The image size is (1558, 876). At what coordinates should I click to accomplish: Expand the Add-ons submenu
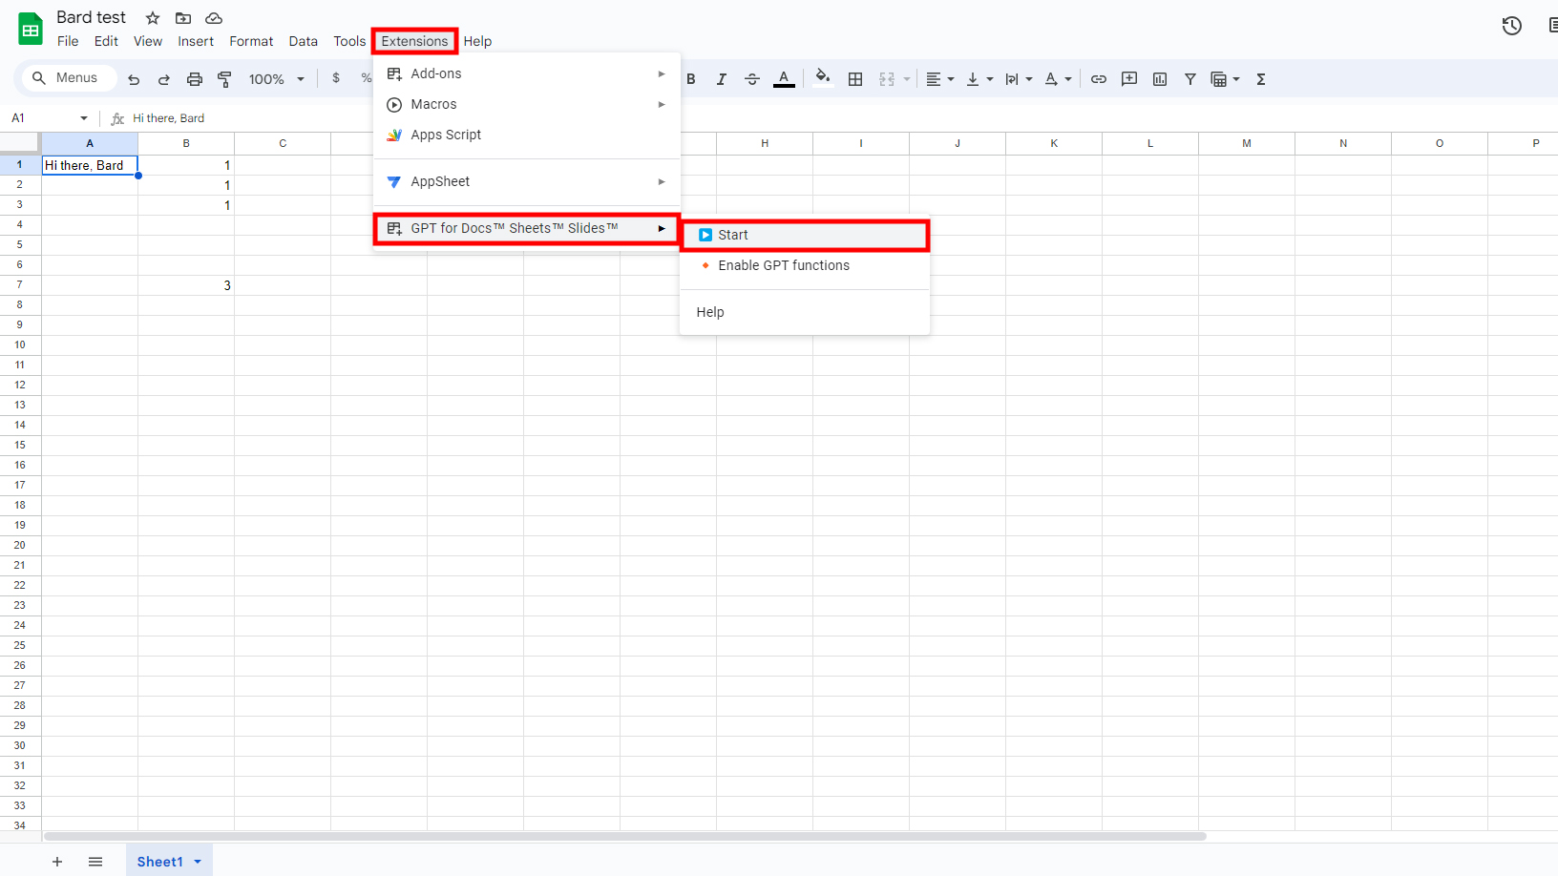point(527,73)
